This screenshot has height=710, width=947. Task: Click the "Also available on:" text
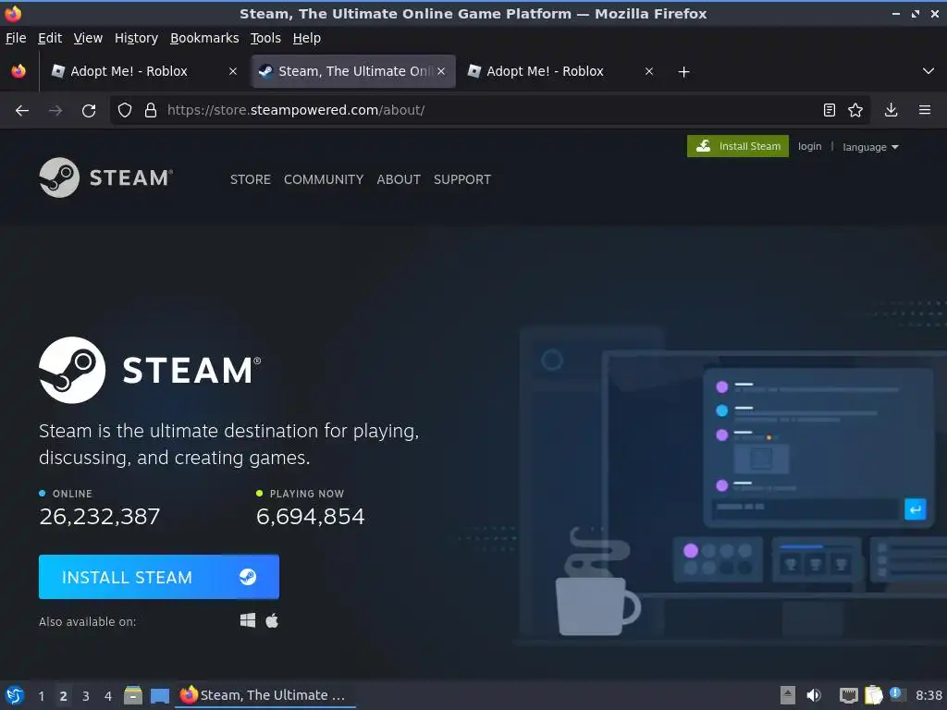click(88, 621)
